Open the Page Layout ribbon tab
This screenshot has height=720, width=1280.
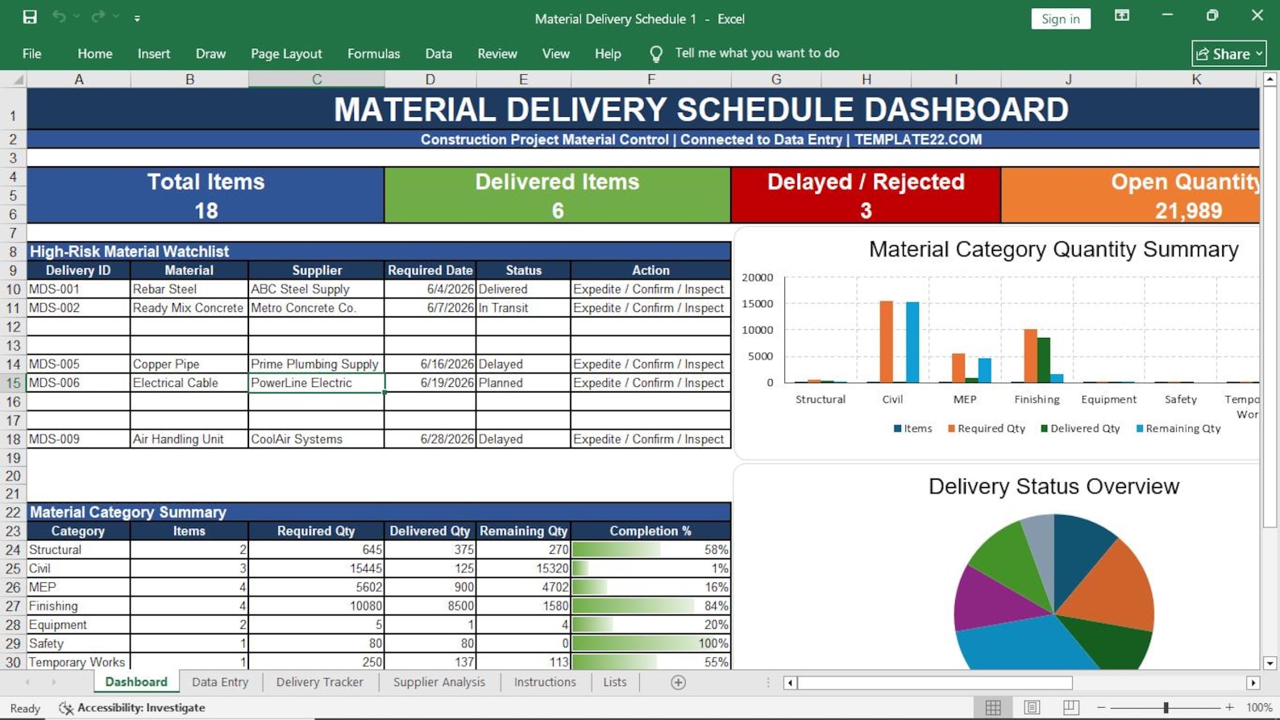point(286,53)
